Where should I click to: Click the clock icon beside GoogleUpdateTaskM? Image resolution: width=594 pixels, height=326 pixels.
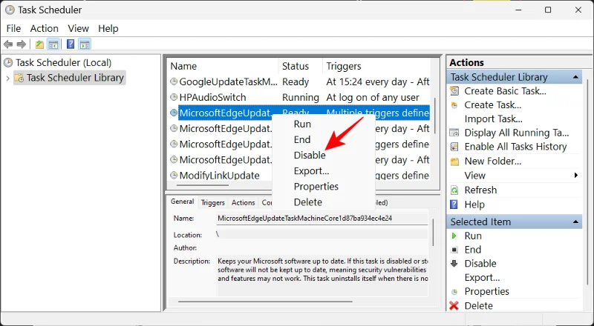tap(174, 81)
